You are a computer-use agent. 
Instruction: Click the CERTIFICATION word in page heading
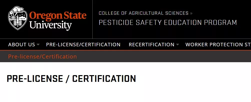[104, 79]
